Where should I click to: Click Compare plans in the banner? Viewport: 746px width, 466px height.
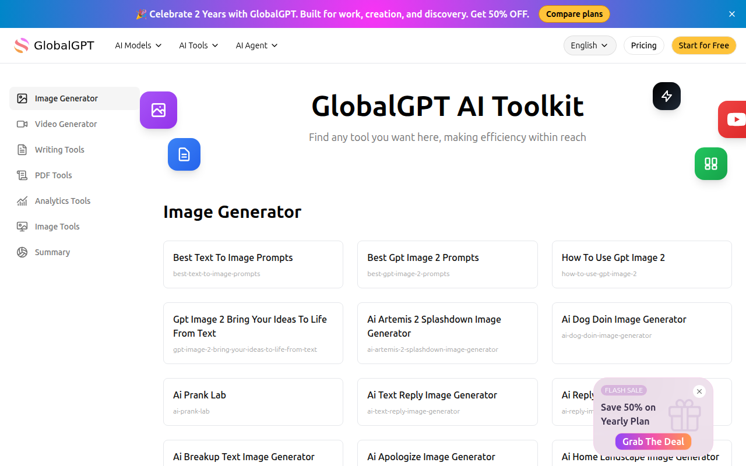[x=574, y=14]
